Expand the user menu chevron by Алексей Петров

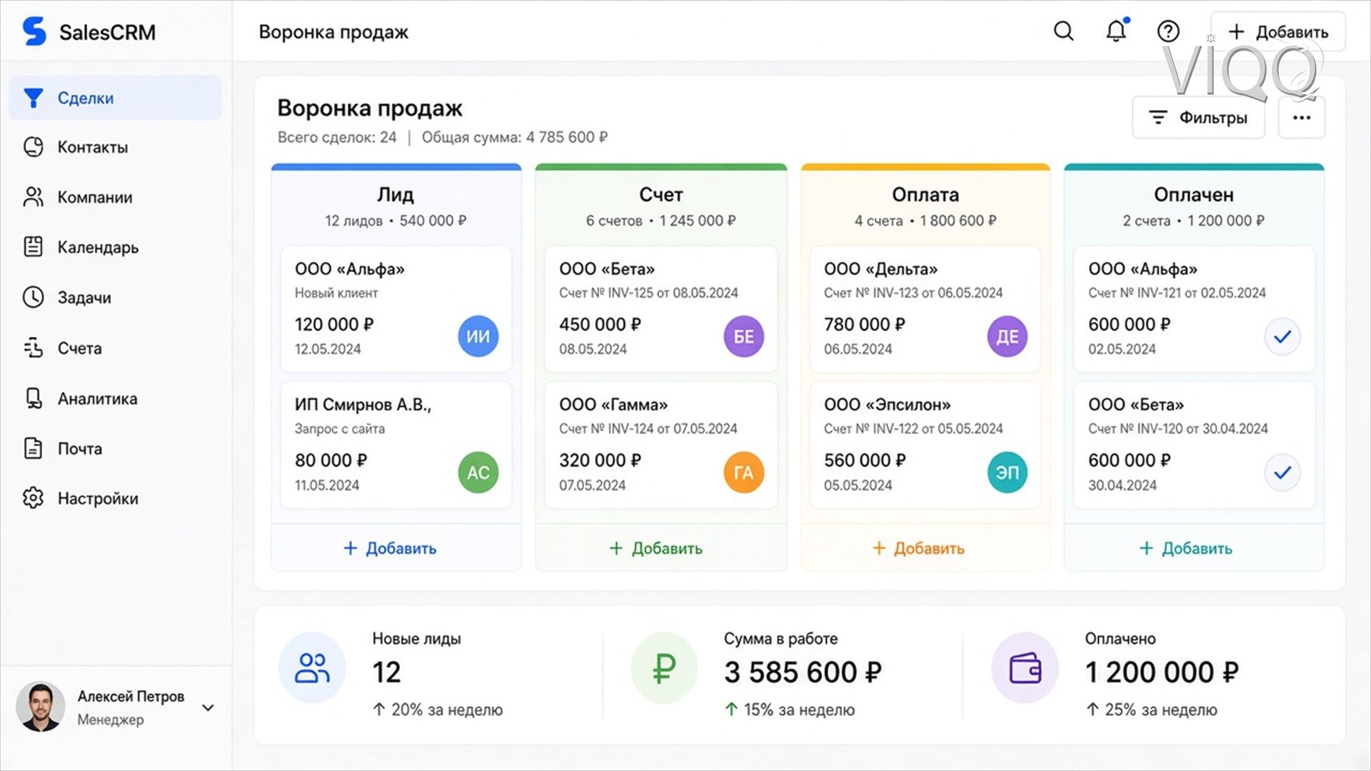(208, 708)
